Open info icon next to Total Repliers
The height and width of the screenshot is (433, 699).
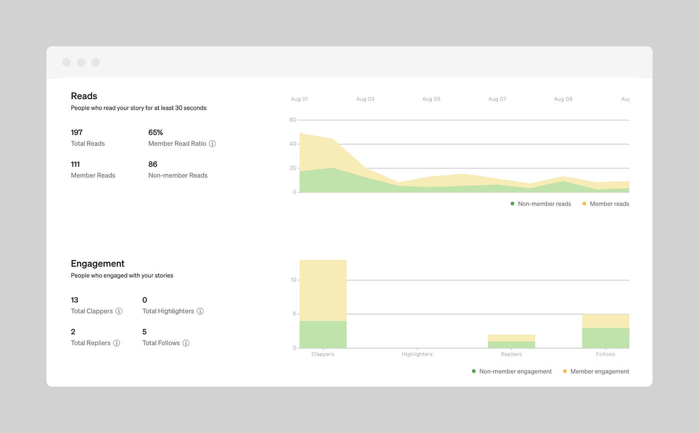coord(116,343)
